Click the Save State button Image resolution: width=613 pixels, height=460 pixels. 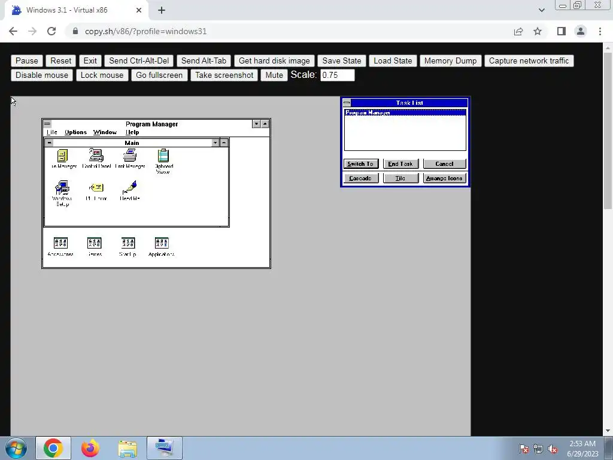(x=342, y=60)
